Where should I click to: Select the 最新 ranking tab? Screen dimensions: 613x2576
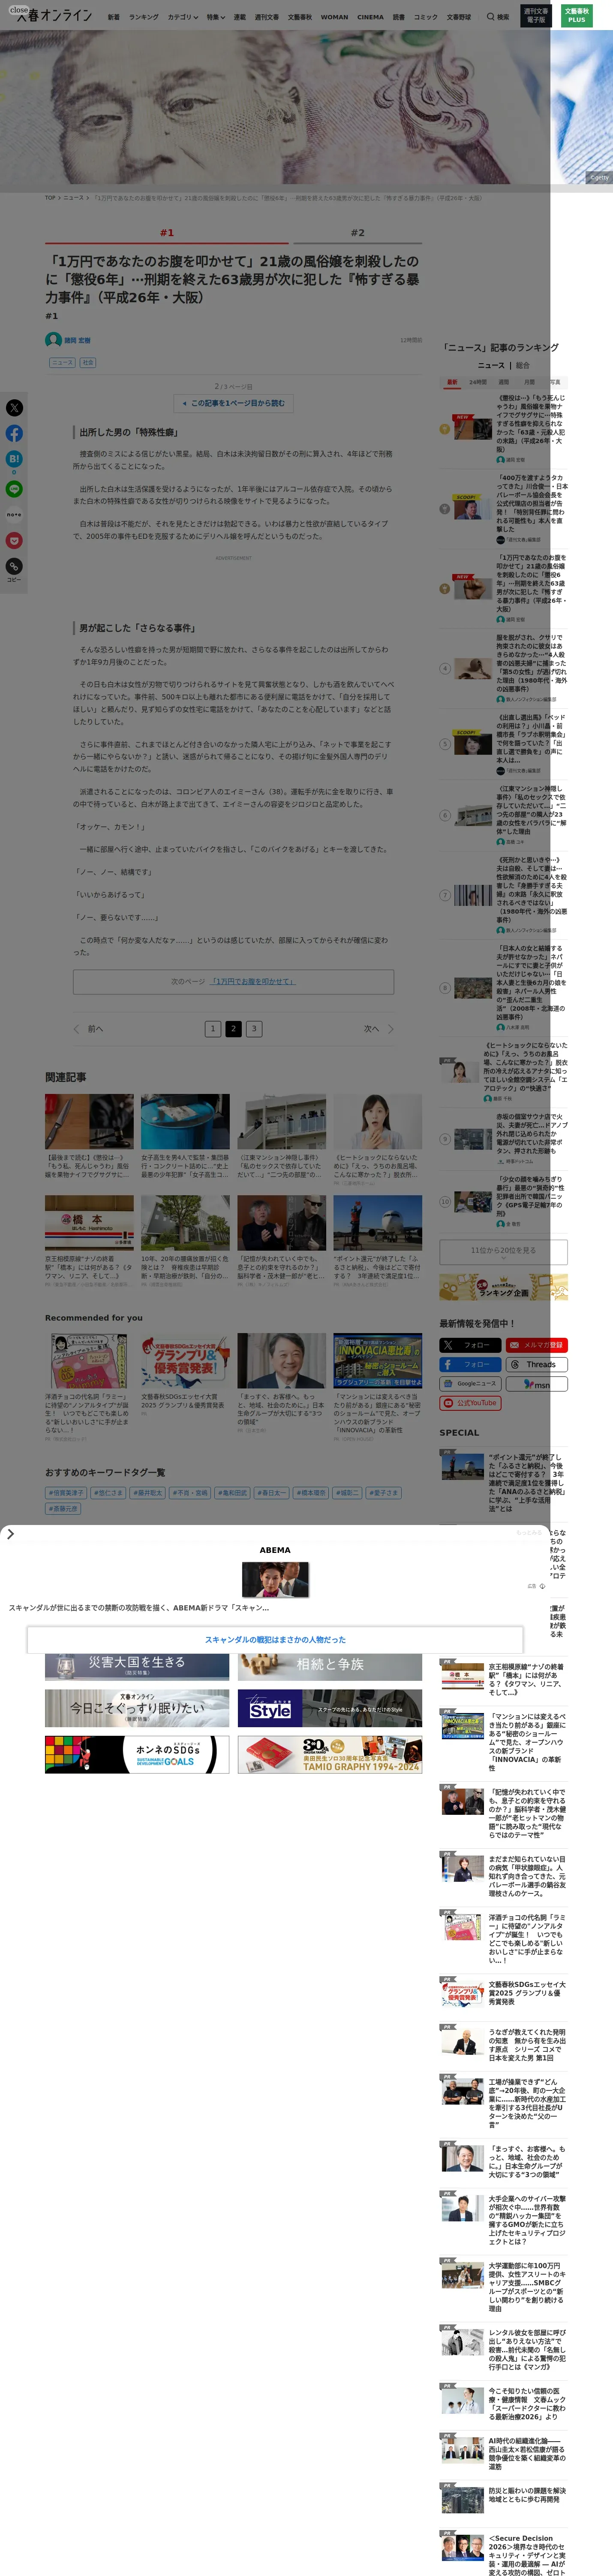pos(452,382)
